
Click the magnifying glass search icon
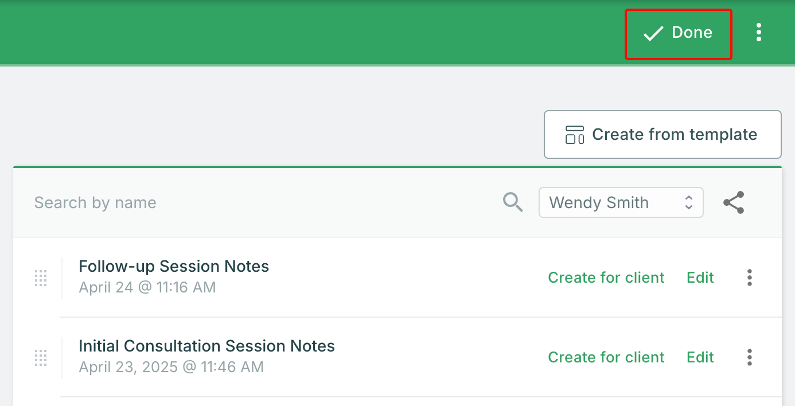[513, 202]
